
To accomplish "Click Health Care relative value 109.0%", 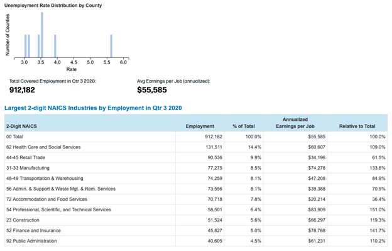I will (378, 147).
